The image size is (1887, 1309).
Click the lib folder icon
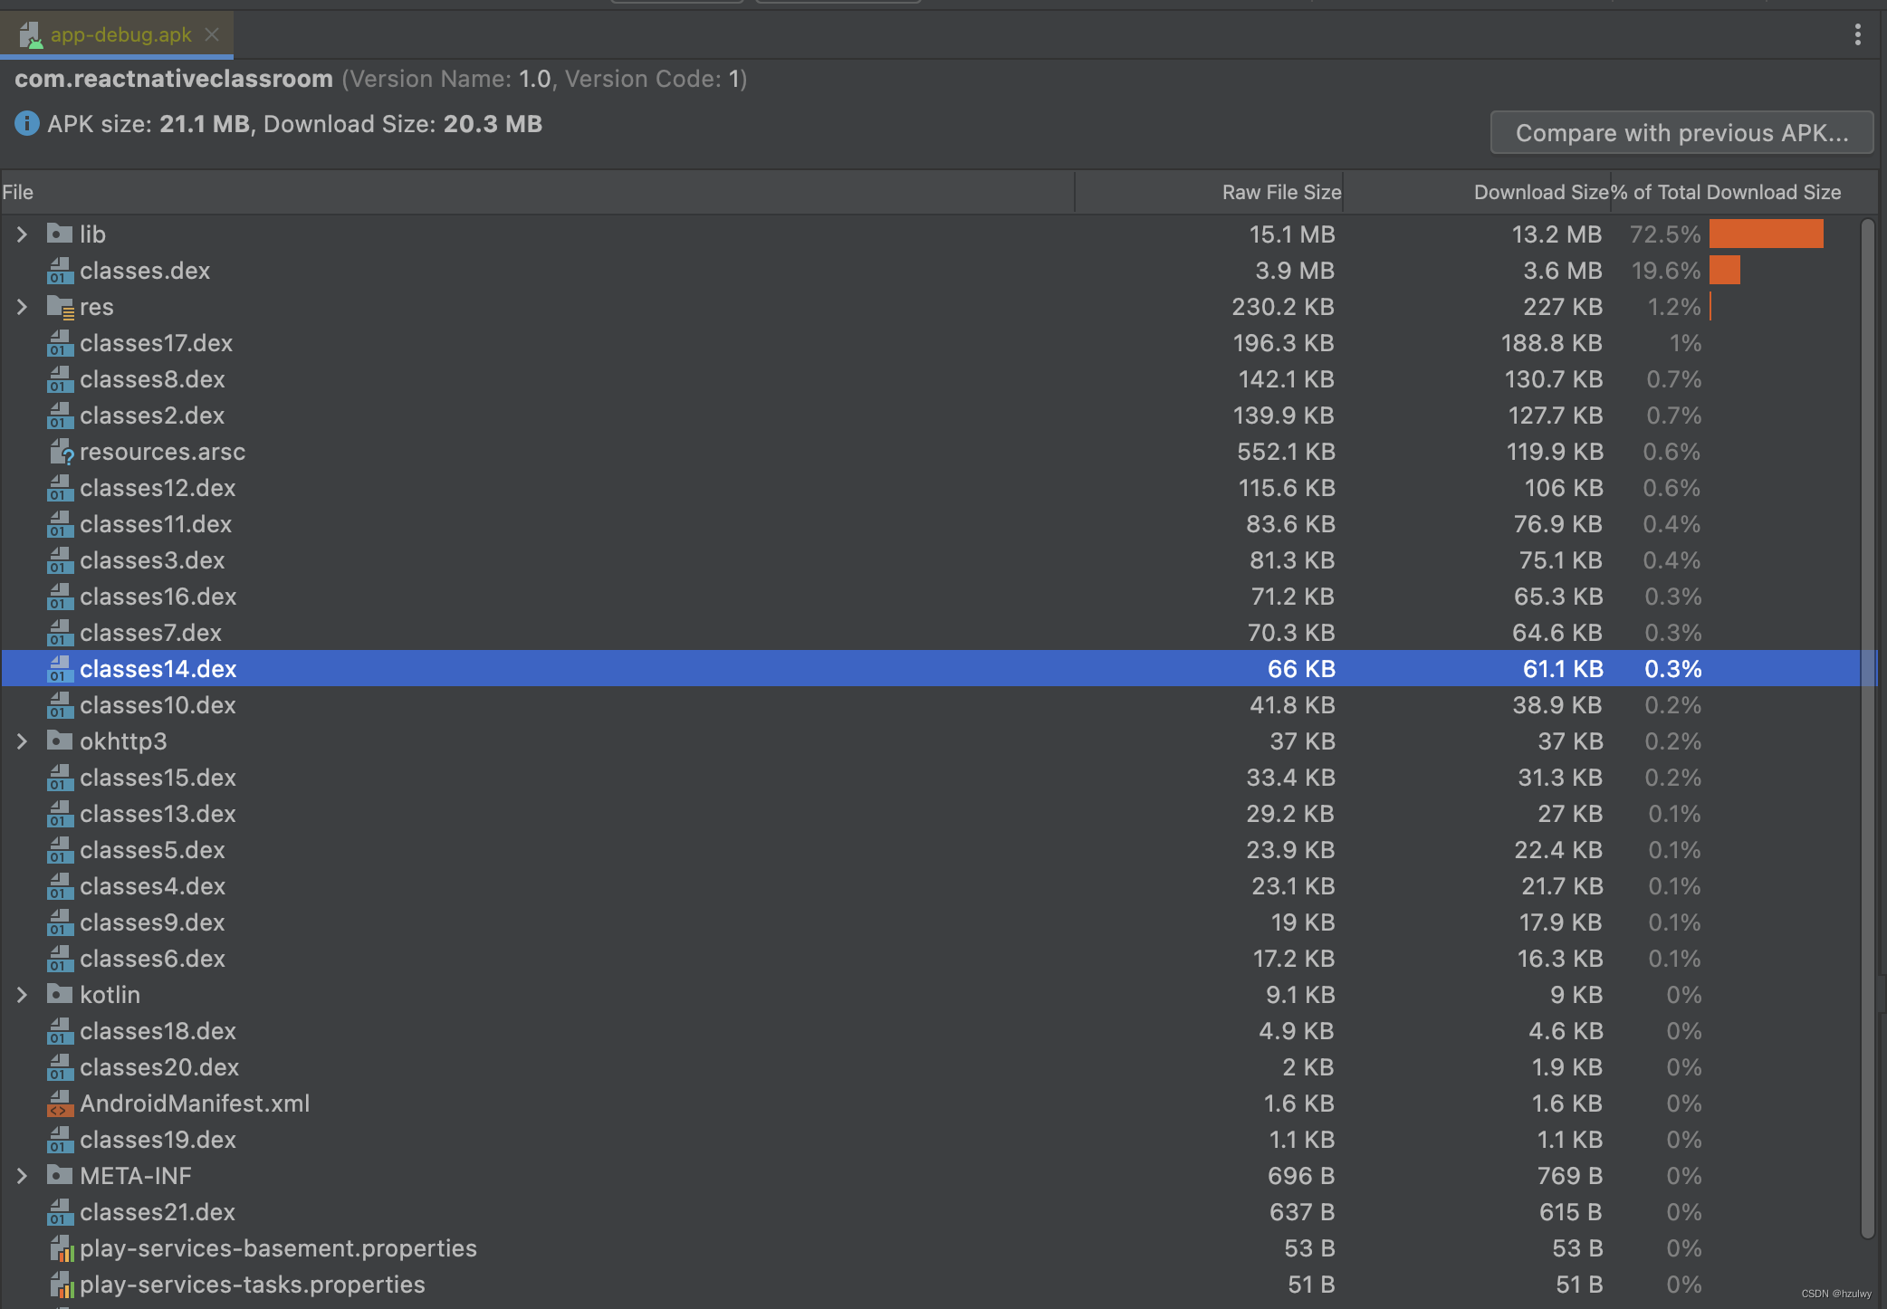60,234
